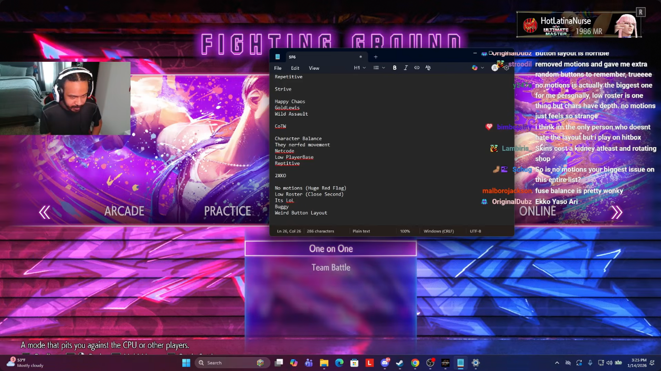Click the 'They nerfed movement' line

tap(302, 145)
